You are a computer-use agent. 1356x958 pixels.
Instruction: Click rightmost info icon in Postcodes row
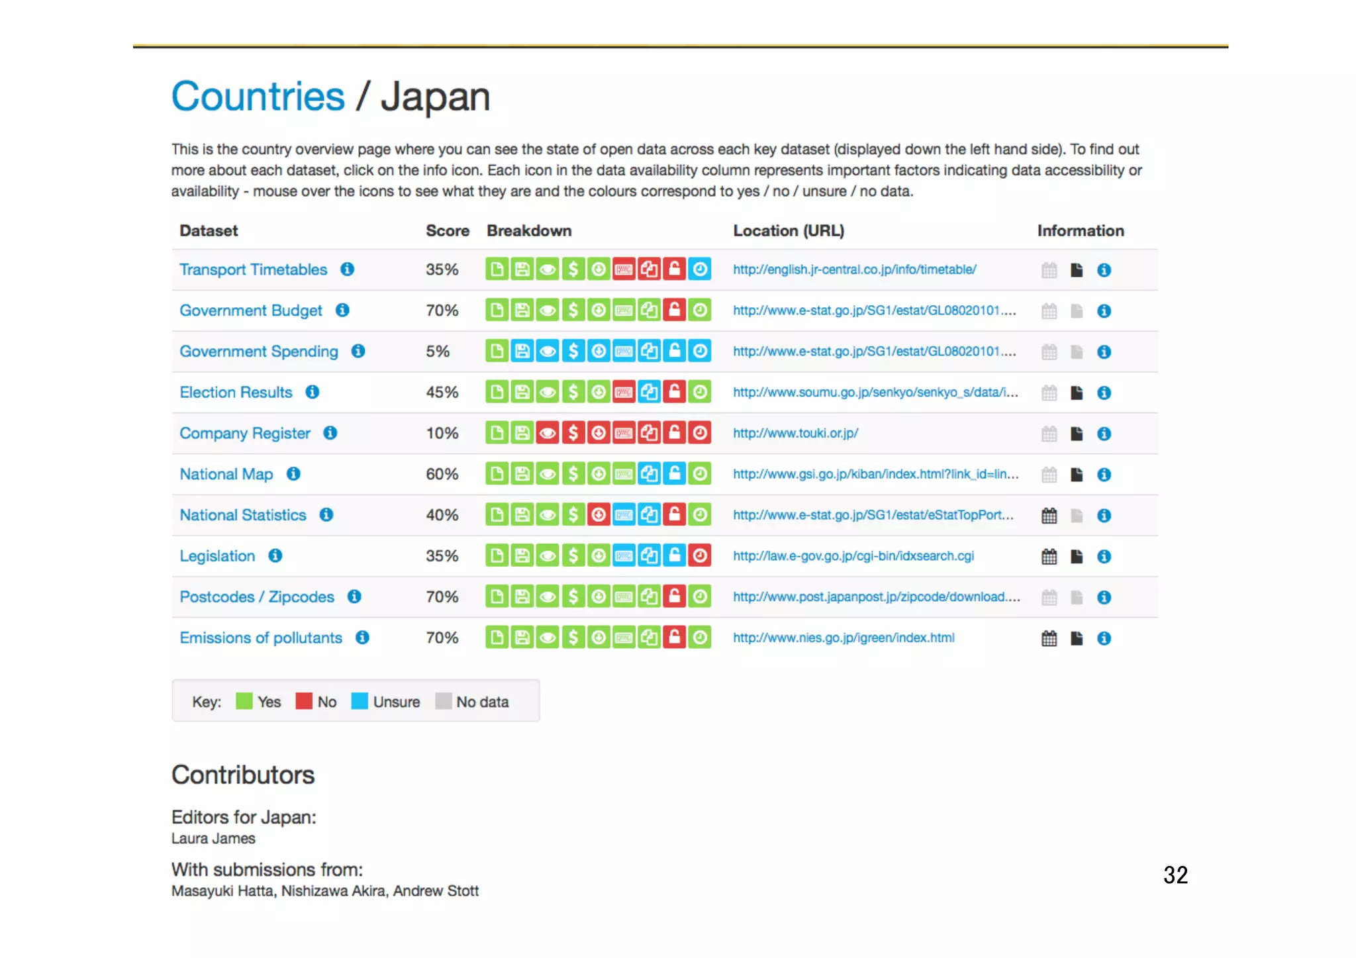pos(1104,597)
